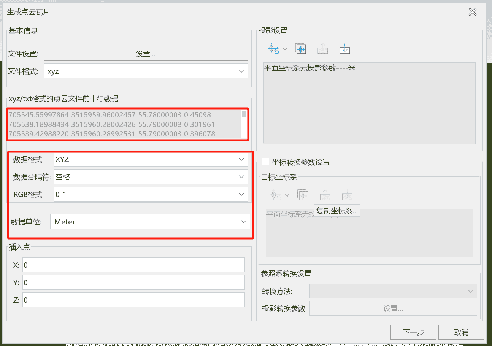Click the copy coordinate system icon in projection settings
Image resolution: width=492 pixels, height=346 pixels.
[300, 48]
